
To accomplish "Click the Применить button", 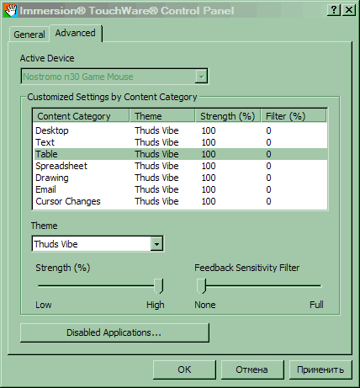I will coord(320,369).
